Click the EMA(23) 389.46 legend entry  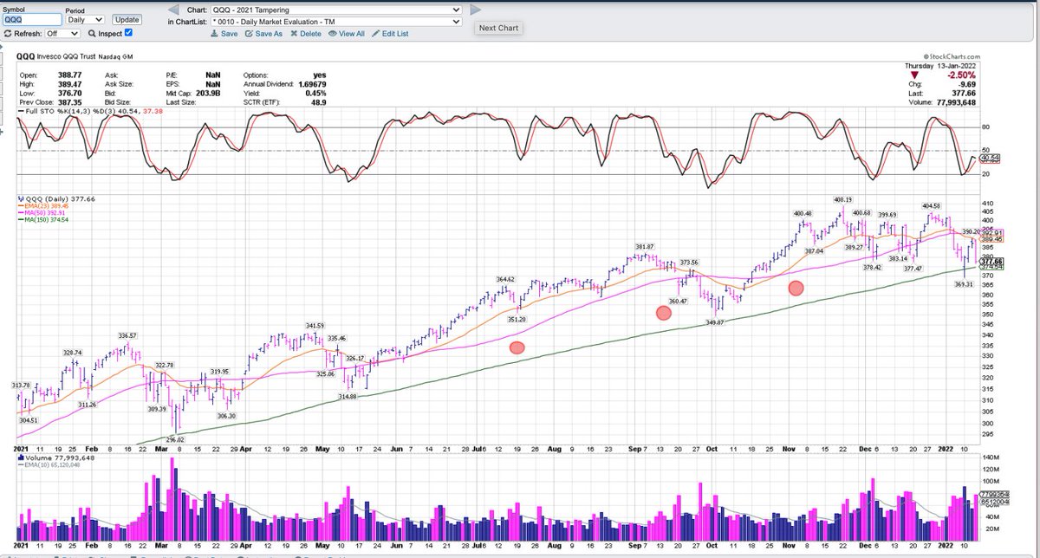(x=44, y=206)
